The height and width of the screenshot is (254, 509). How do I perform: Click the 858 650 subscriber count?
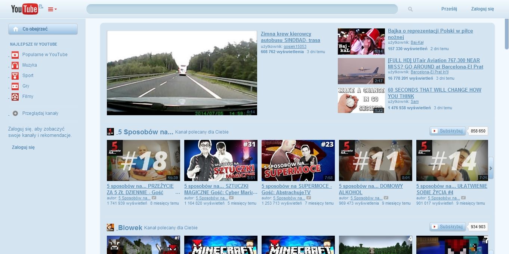(x=478, y=131)
